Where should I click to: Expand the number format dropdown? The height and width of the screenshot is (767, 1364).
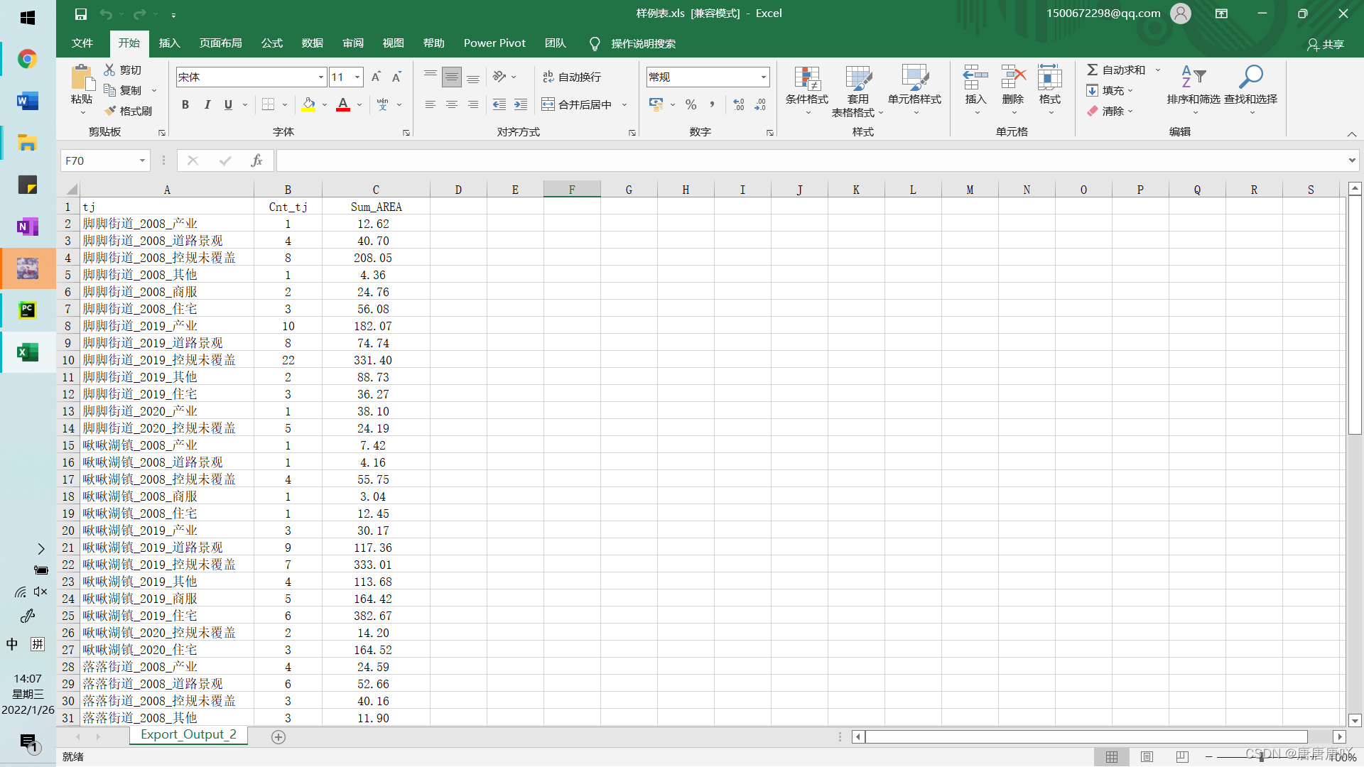click(764, 77)
